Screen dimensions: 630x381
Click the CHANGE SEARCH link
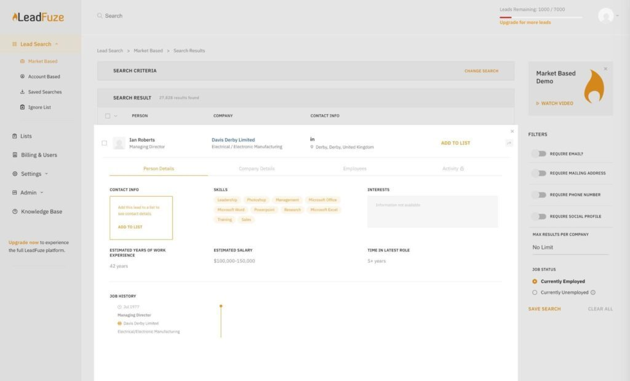point(481,71)
